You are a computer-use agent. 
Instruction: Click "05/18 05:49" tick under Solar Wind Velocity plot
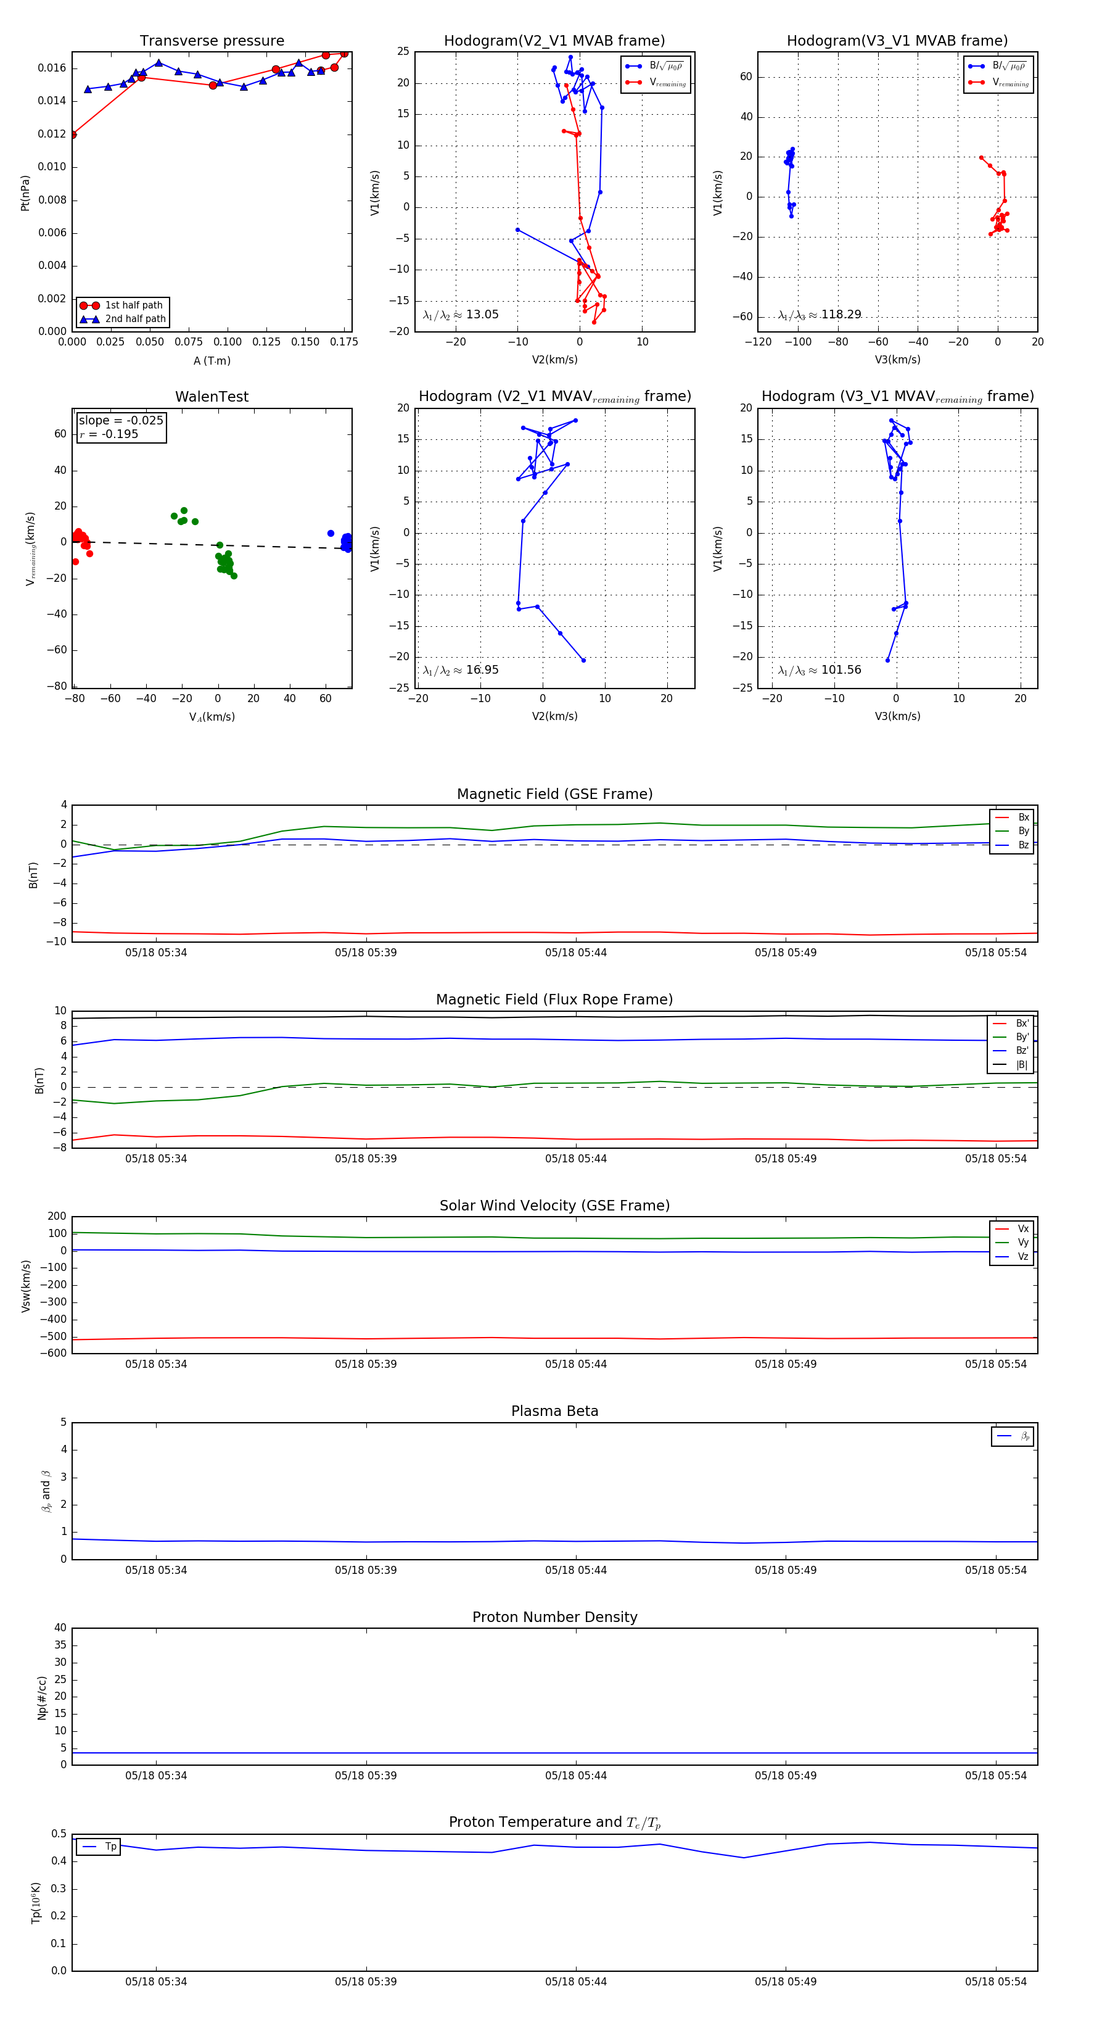[785, 1364]
